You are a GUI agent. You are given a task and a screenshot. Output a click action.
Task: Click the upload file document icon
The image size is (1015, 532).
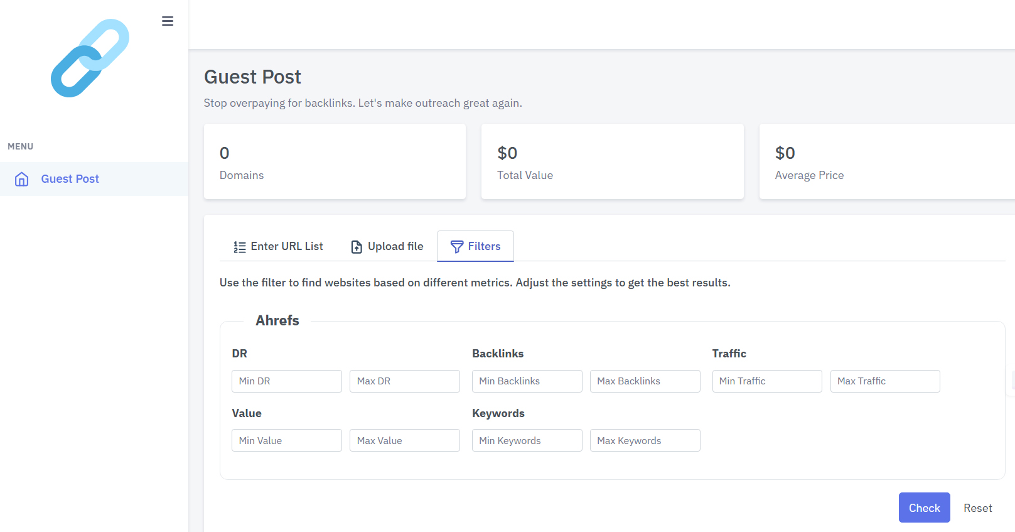click(x=357, y=247)
